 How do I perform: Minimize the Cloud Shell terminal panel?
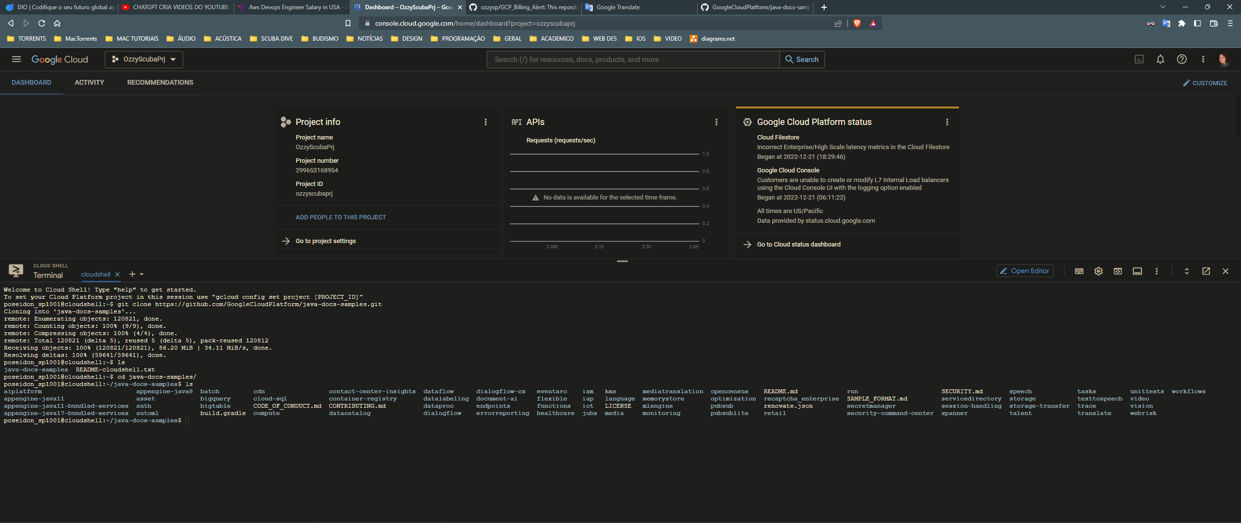pos(1138,271)
